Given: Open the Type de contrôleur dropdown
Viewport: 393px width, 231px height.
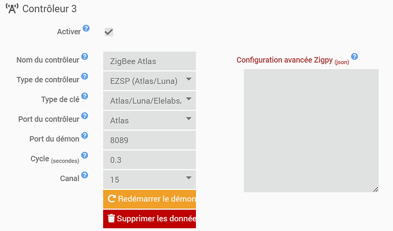Looking at the screenshot, I should [x=150, y=80].
